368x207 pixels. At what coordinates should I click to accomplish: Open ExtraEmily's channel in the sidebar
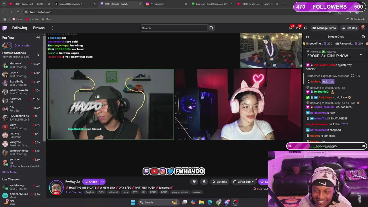pos(22,83)
